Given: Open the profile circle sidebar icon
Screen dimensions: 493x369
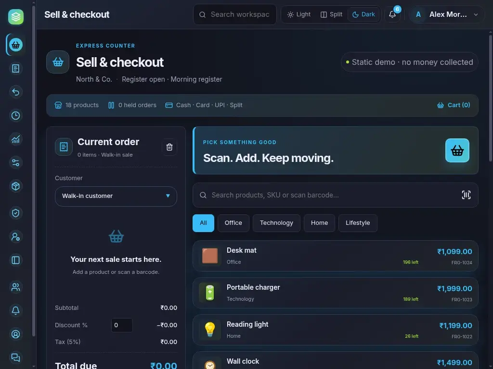Looking at the screenshot, I should (x=16, y=334).
